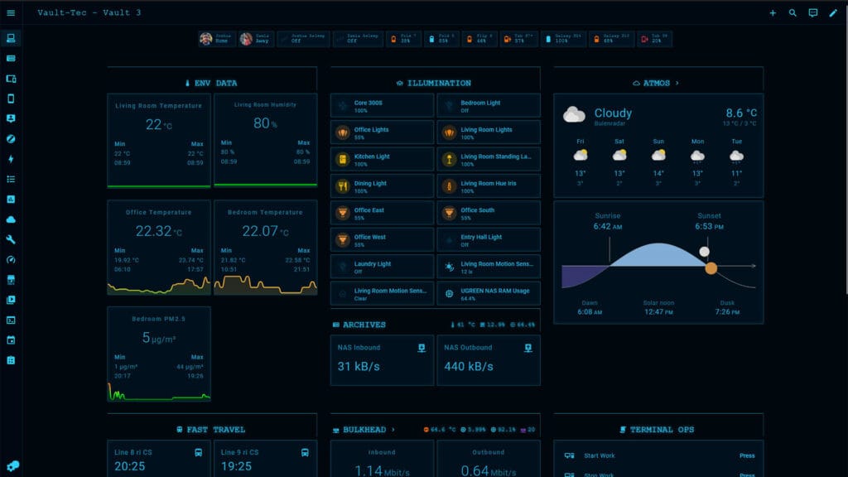The height and width of the screenshot is (477, 848).
Task: Open the hamburger menu at top left
Action: click(11, 13)
